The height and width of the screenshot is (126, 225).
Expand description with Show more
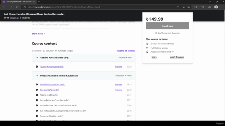[38, 34]
